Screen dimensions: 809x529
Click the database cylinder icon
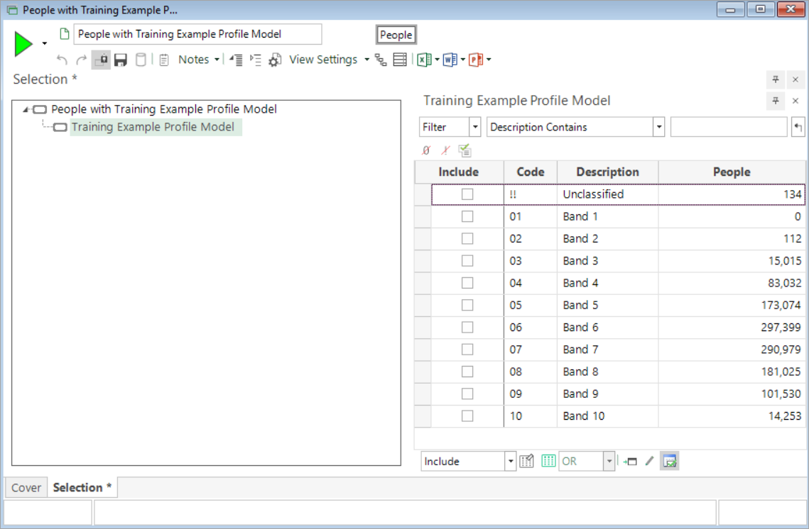click(x=141, y=60)
